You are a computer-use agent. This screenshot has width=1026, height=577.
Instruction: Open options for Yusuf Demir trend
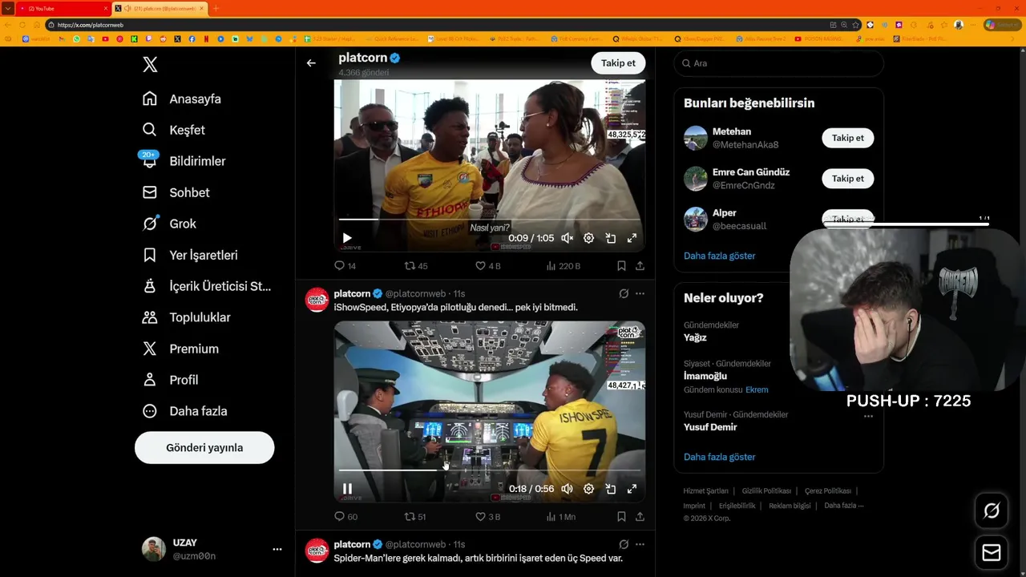pos(868,416)
